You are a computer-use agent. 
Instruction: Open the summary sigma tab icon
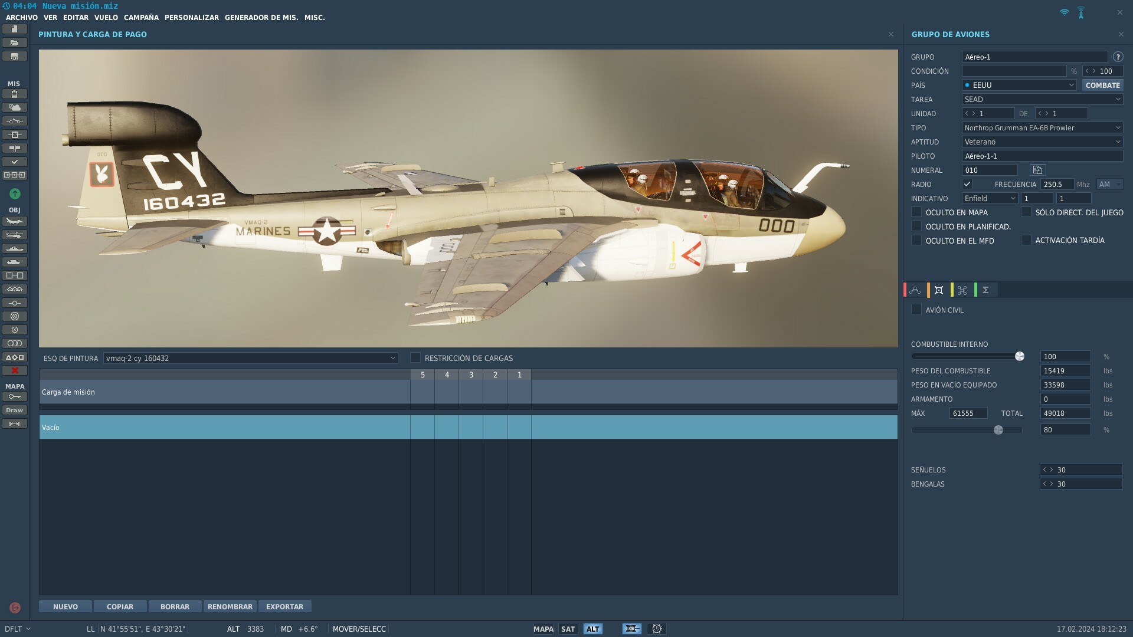click(986, 290)
